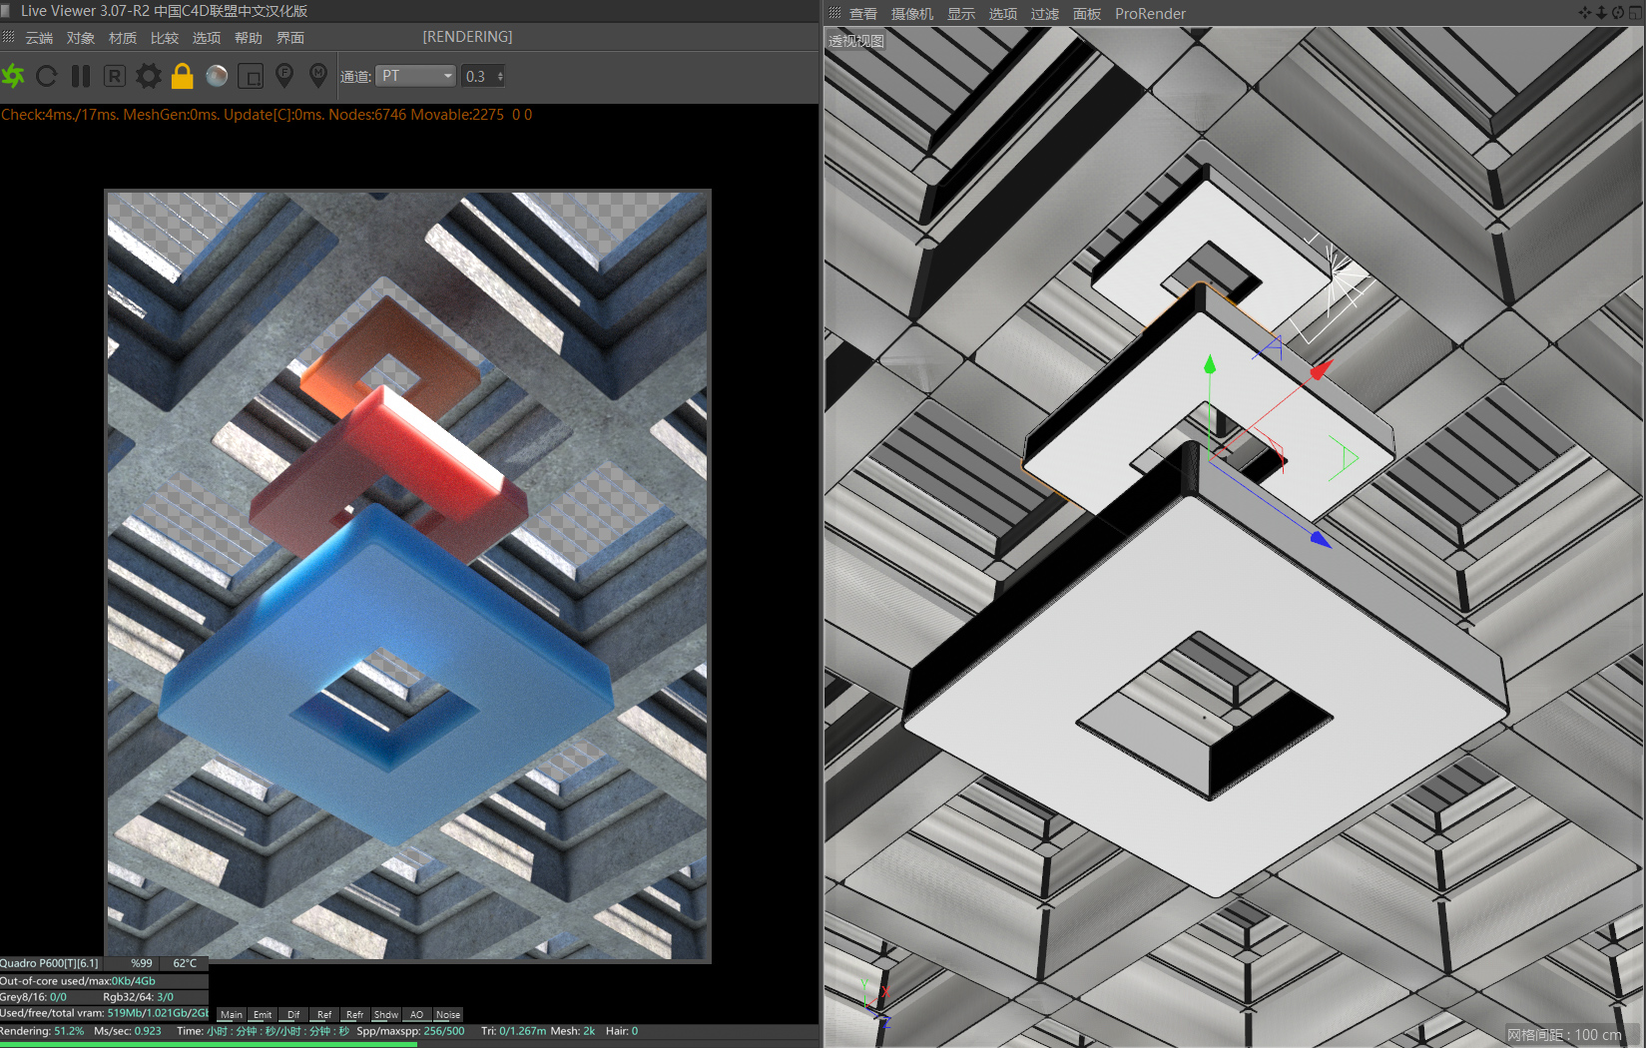Screen dimensions: 1646x1048
Task: Switch to the Main render pass tab
Action: [232, 1014]
